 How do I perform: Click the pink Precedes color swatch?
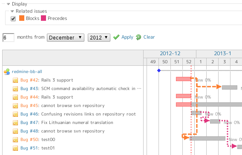click(43, 18)
